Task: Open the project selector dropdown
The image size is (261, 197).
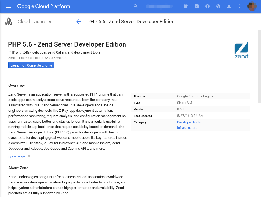Action: (x=161, y=6)
